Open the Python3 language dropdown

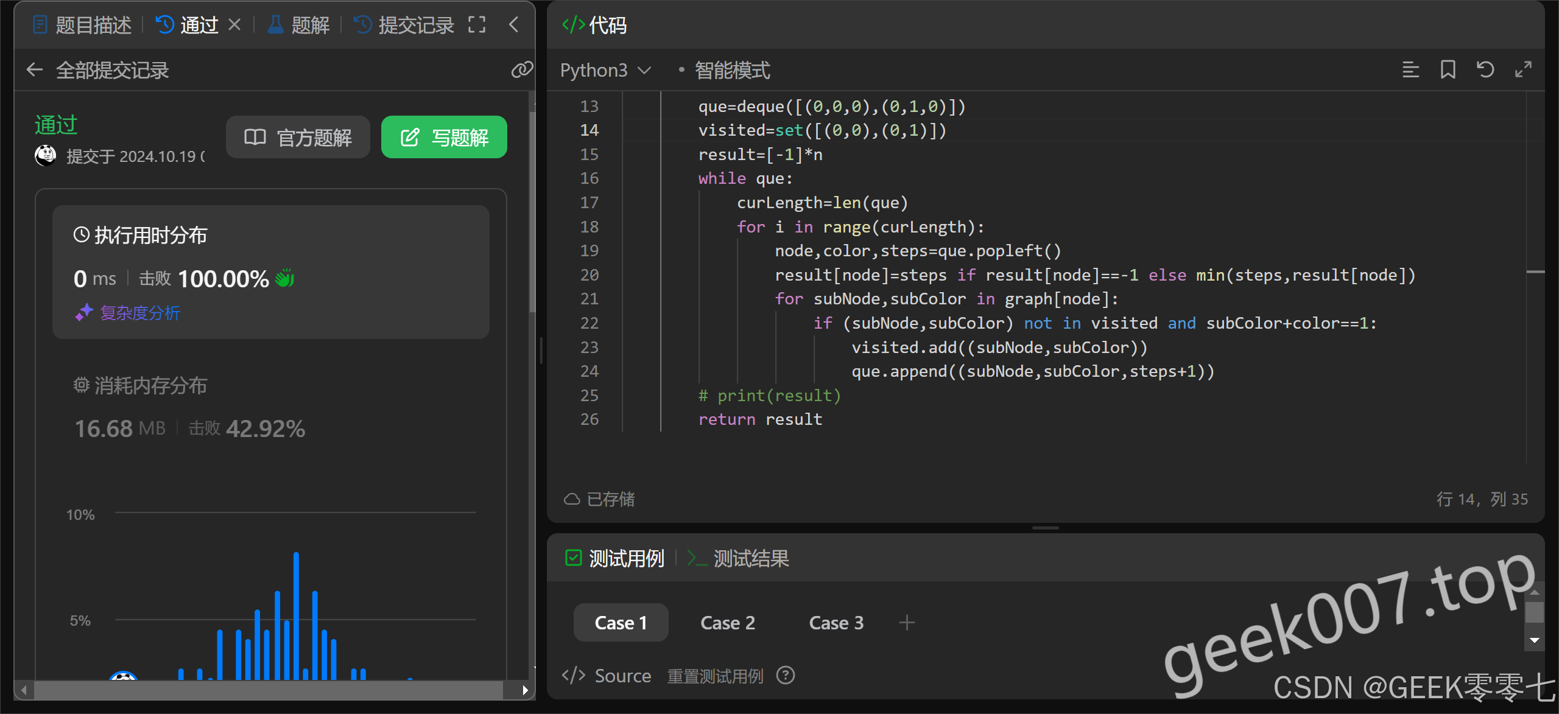(605, 71)
